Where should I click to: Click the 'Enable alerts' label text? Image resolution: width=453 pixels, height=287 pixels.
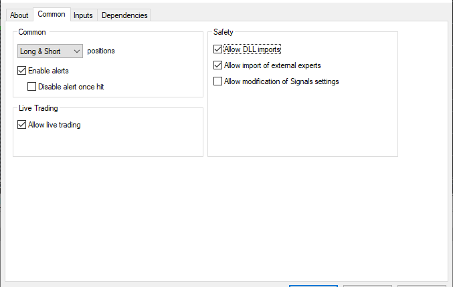coord(48,70)
